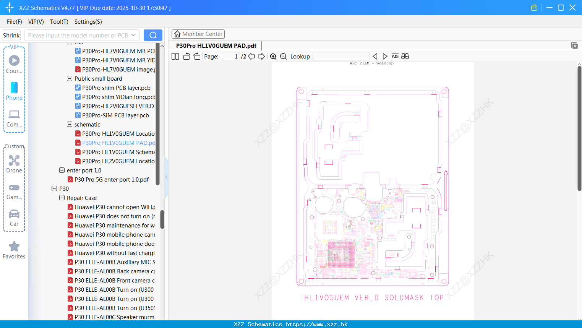
Task: Click the file tree vertical scrollbar thumb
Action: point(162,219)
